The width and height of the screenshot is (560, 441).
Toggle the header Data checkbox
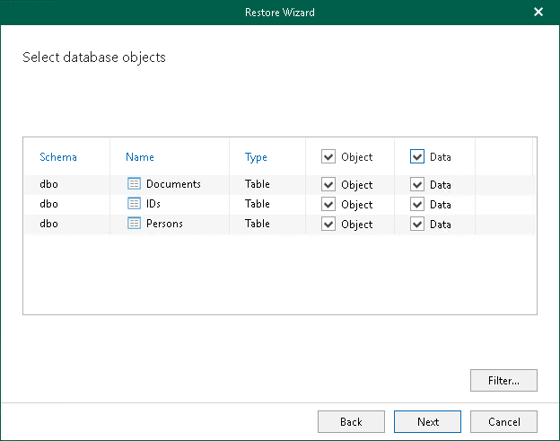[x=417, y=156]
